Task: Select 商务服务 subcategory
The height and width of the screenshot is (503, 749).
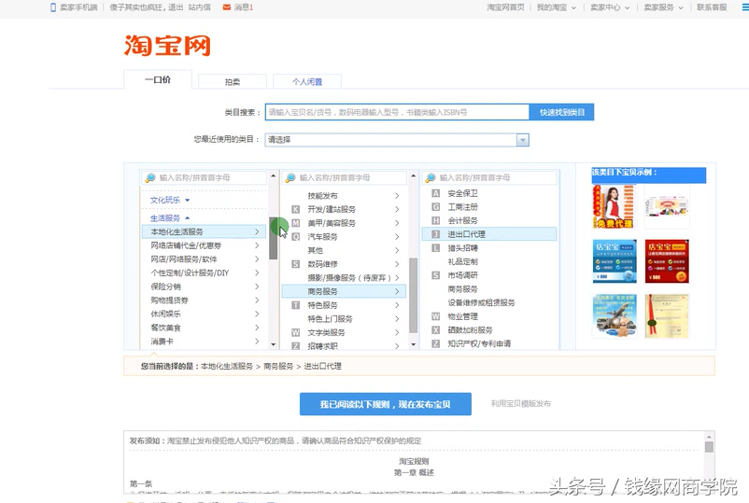Action: click(344, 291)
